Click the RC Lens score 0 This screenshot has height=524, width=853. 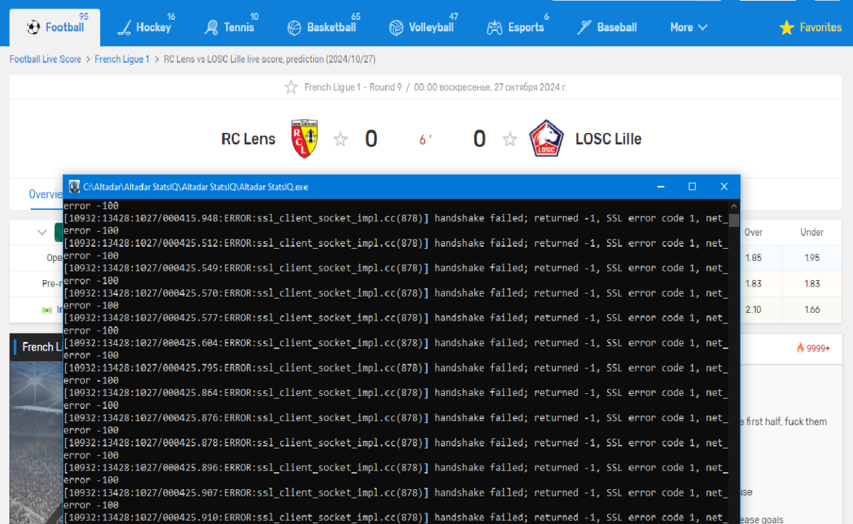[371, 139]
